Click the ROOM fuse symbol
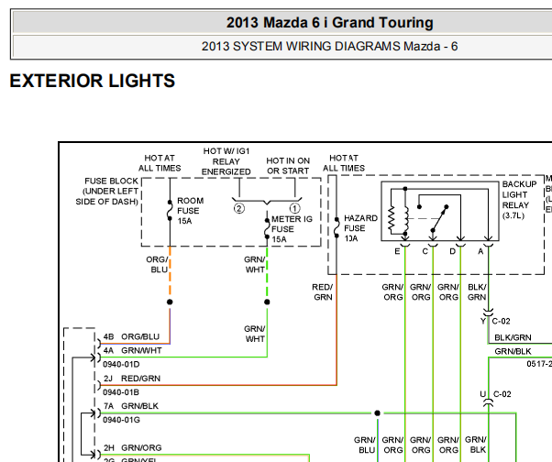The width and height of the screenshot is (552, 462). tap(170, 211)
